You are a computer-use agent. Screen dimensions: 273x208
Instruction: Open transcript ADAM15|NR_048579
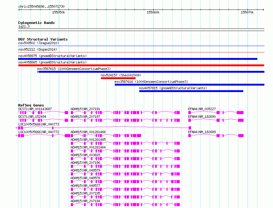point(85,170)
